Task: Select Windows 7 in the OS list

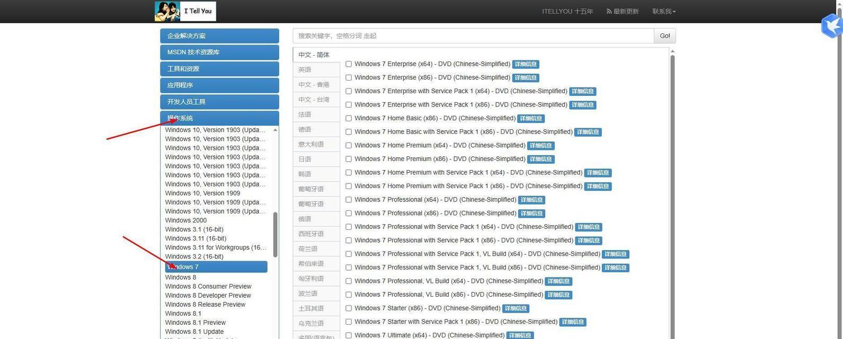Action: [x=216, y=267]
